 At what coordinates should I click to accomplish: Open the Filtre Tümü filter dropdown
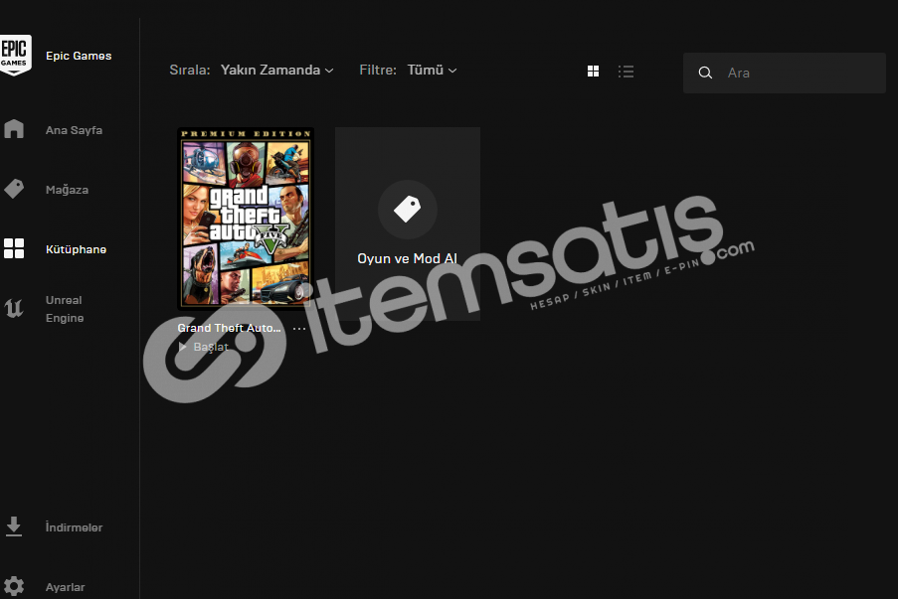tap(432, 70)
